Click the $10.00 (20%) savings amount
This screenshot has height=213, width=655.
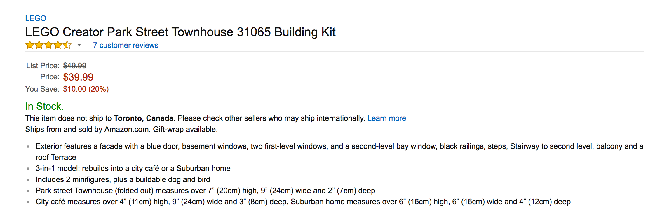pyautogui.click(x=86, y=89)
